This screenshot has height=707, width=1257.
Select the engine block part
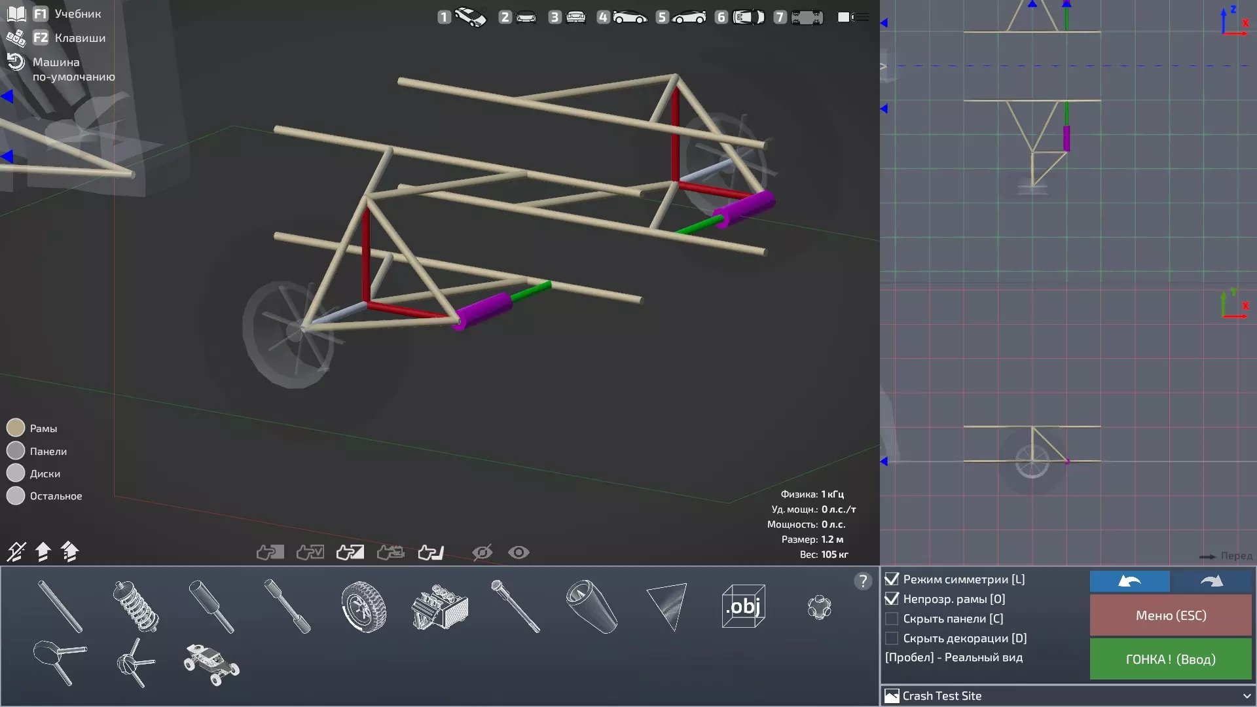click(439, 606)
